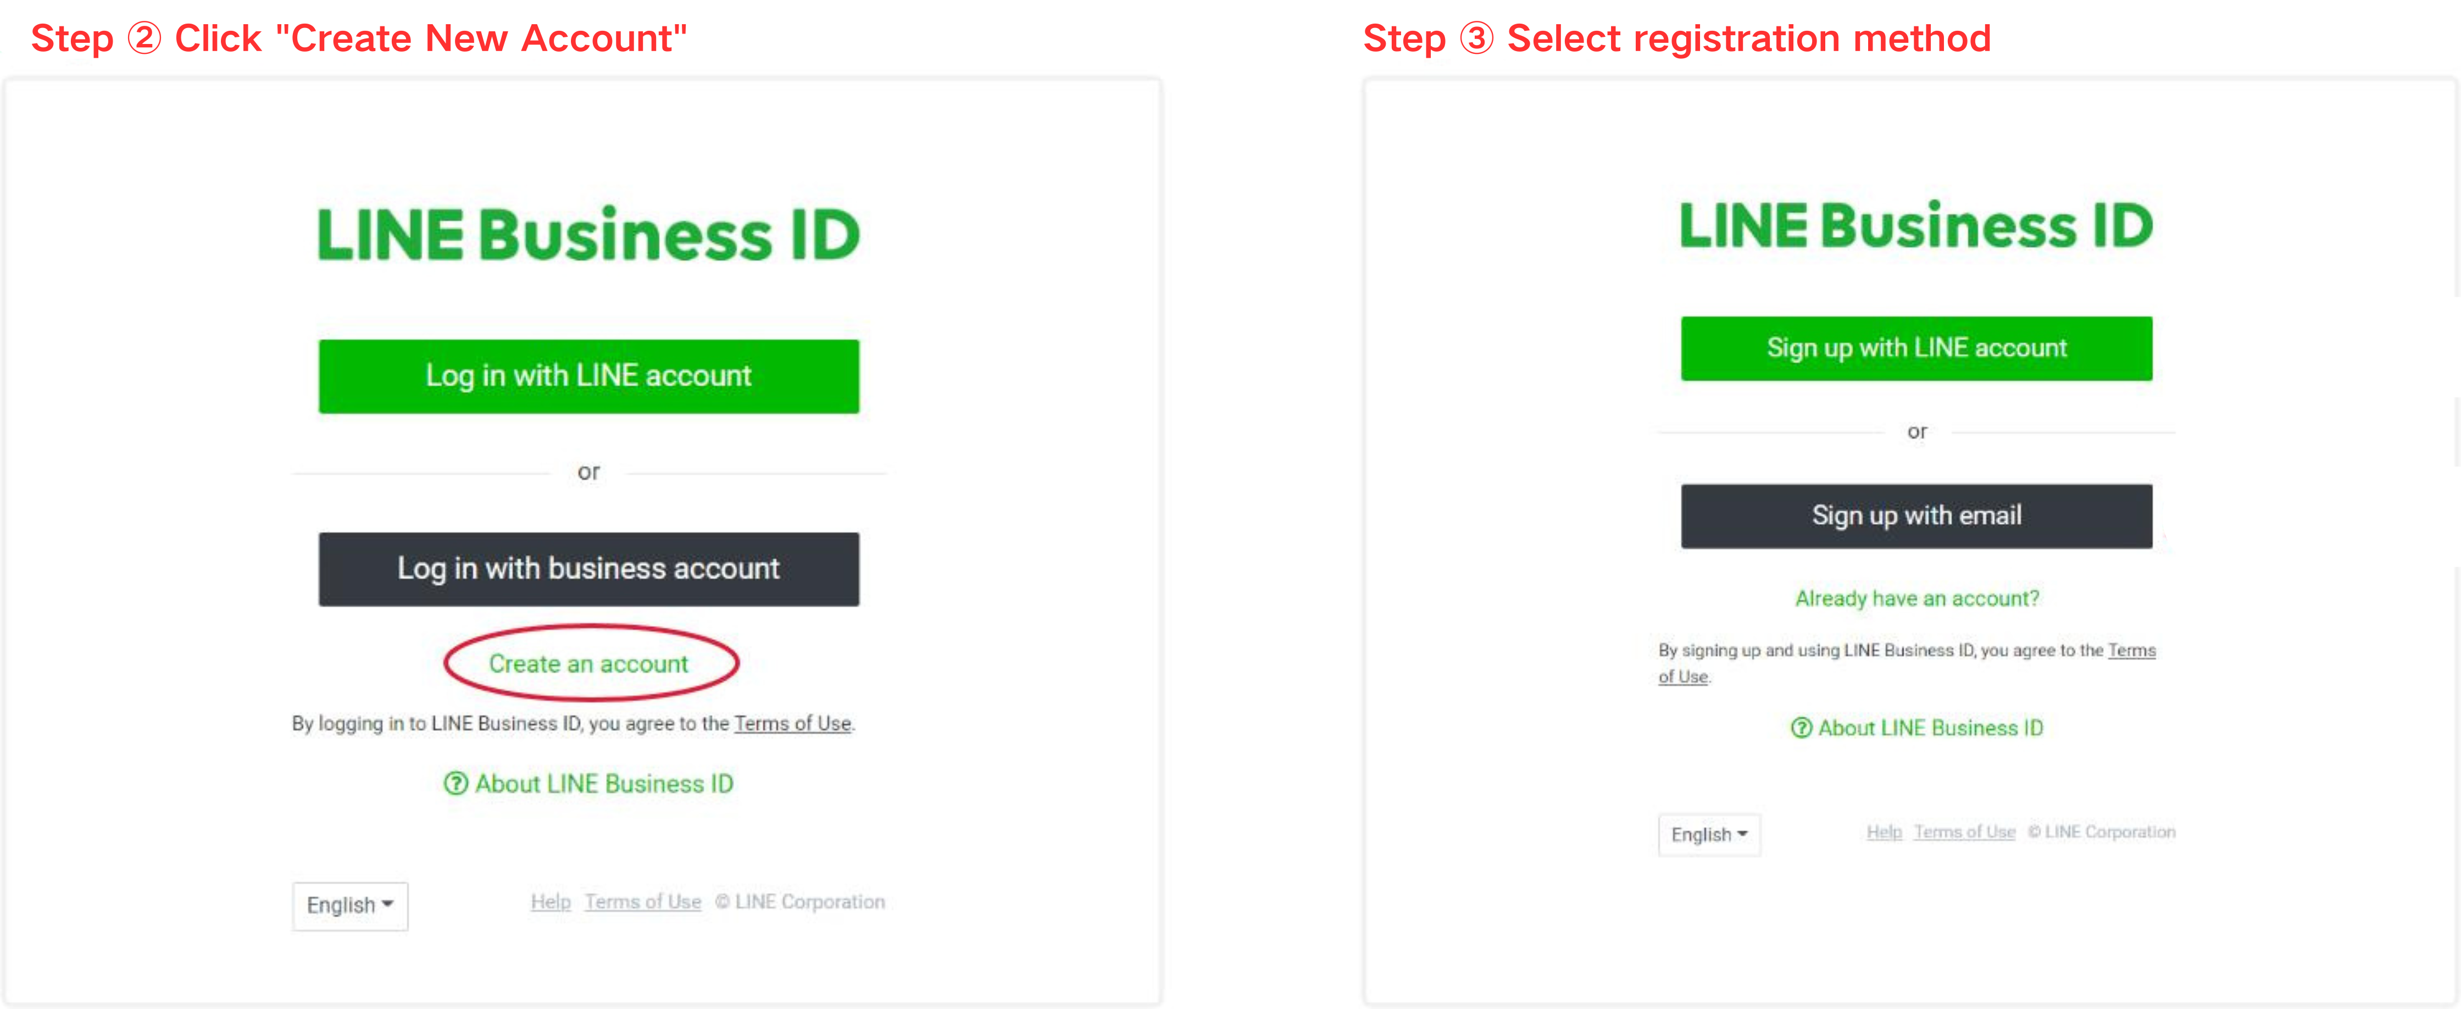The image size is (2461, 1009).
Task: Click the question mark icon beside left About LINE Business ID
Action: [457, 784]
